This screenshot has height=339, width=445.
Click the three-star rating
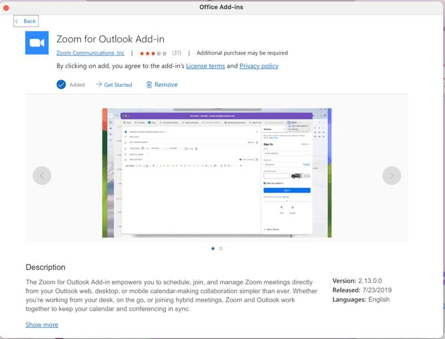click(153, 53)
